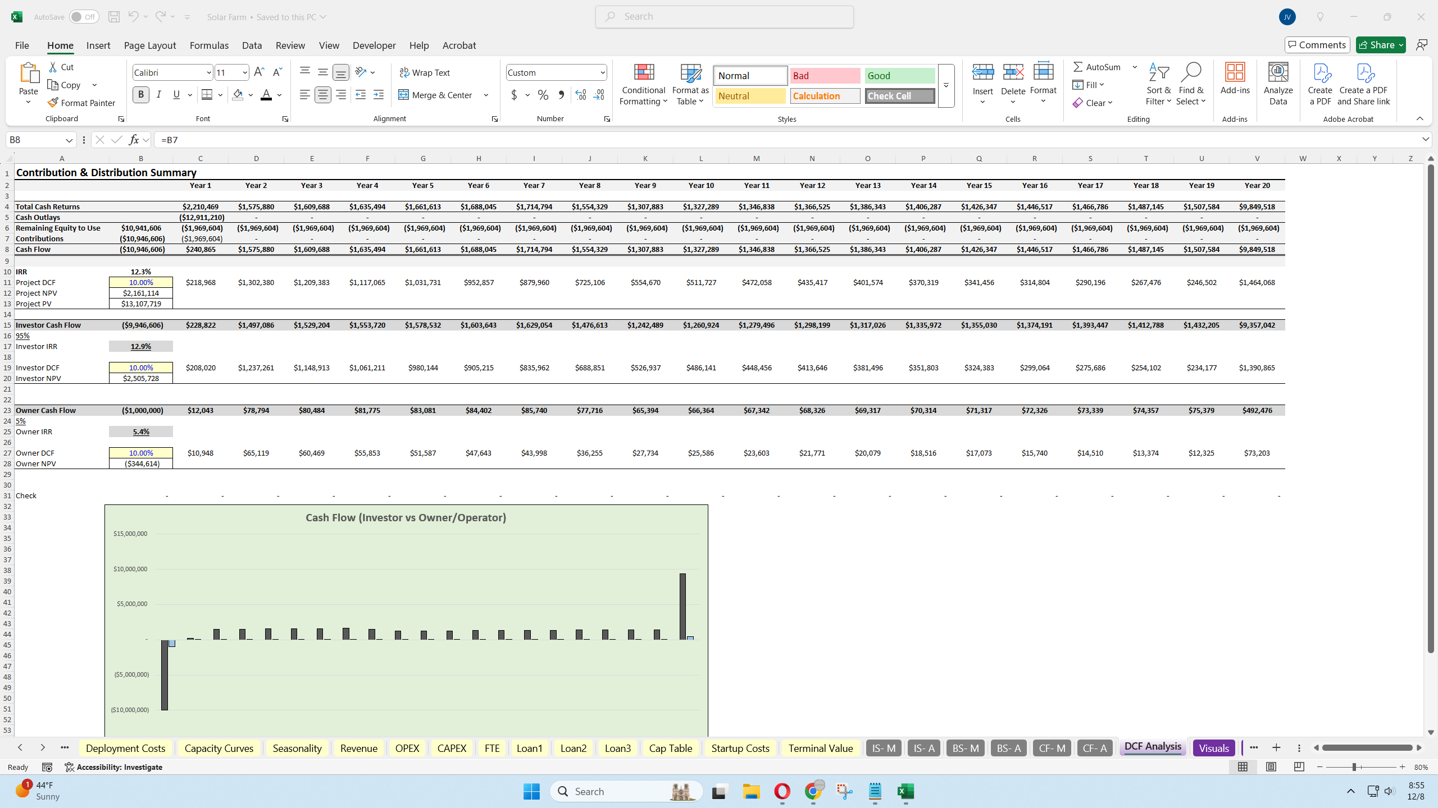Open the Formulas ribbon tab

click(209, 45)
